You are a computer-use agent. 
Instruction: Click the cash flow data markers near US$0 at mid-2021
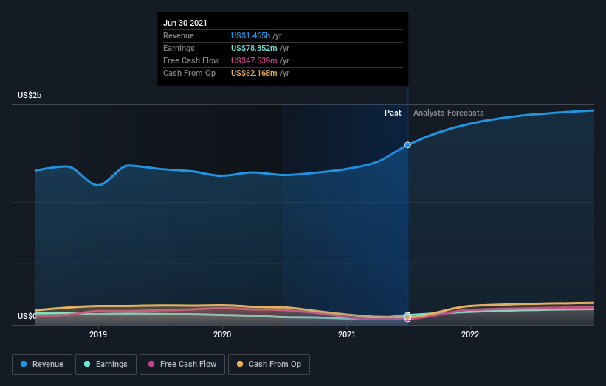pos(407,317)
